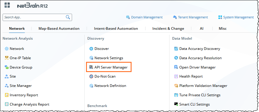This screenshot has height=112, width=259.
Task: Go to Domain Management
Action: pos(144,17)
